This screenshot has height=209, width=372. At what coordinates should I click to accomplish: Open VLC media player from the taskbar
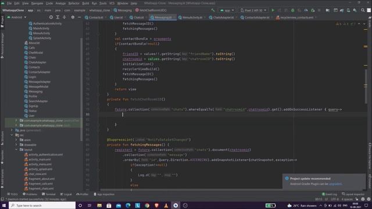click(x=166, y=206)
